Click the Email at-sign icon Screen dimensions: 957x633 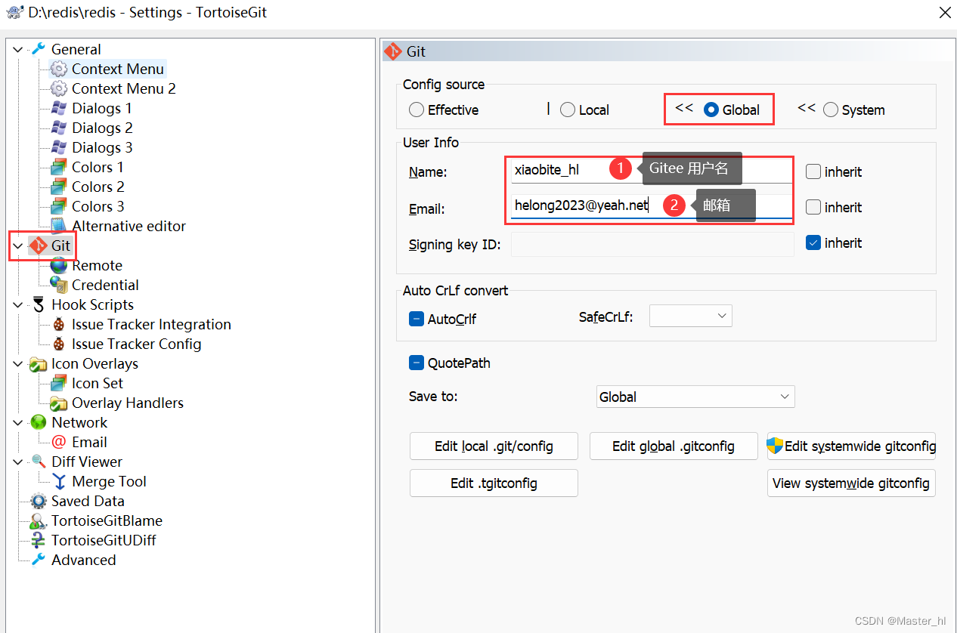click(58, 442)
